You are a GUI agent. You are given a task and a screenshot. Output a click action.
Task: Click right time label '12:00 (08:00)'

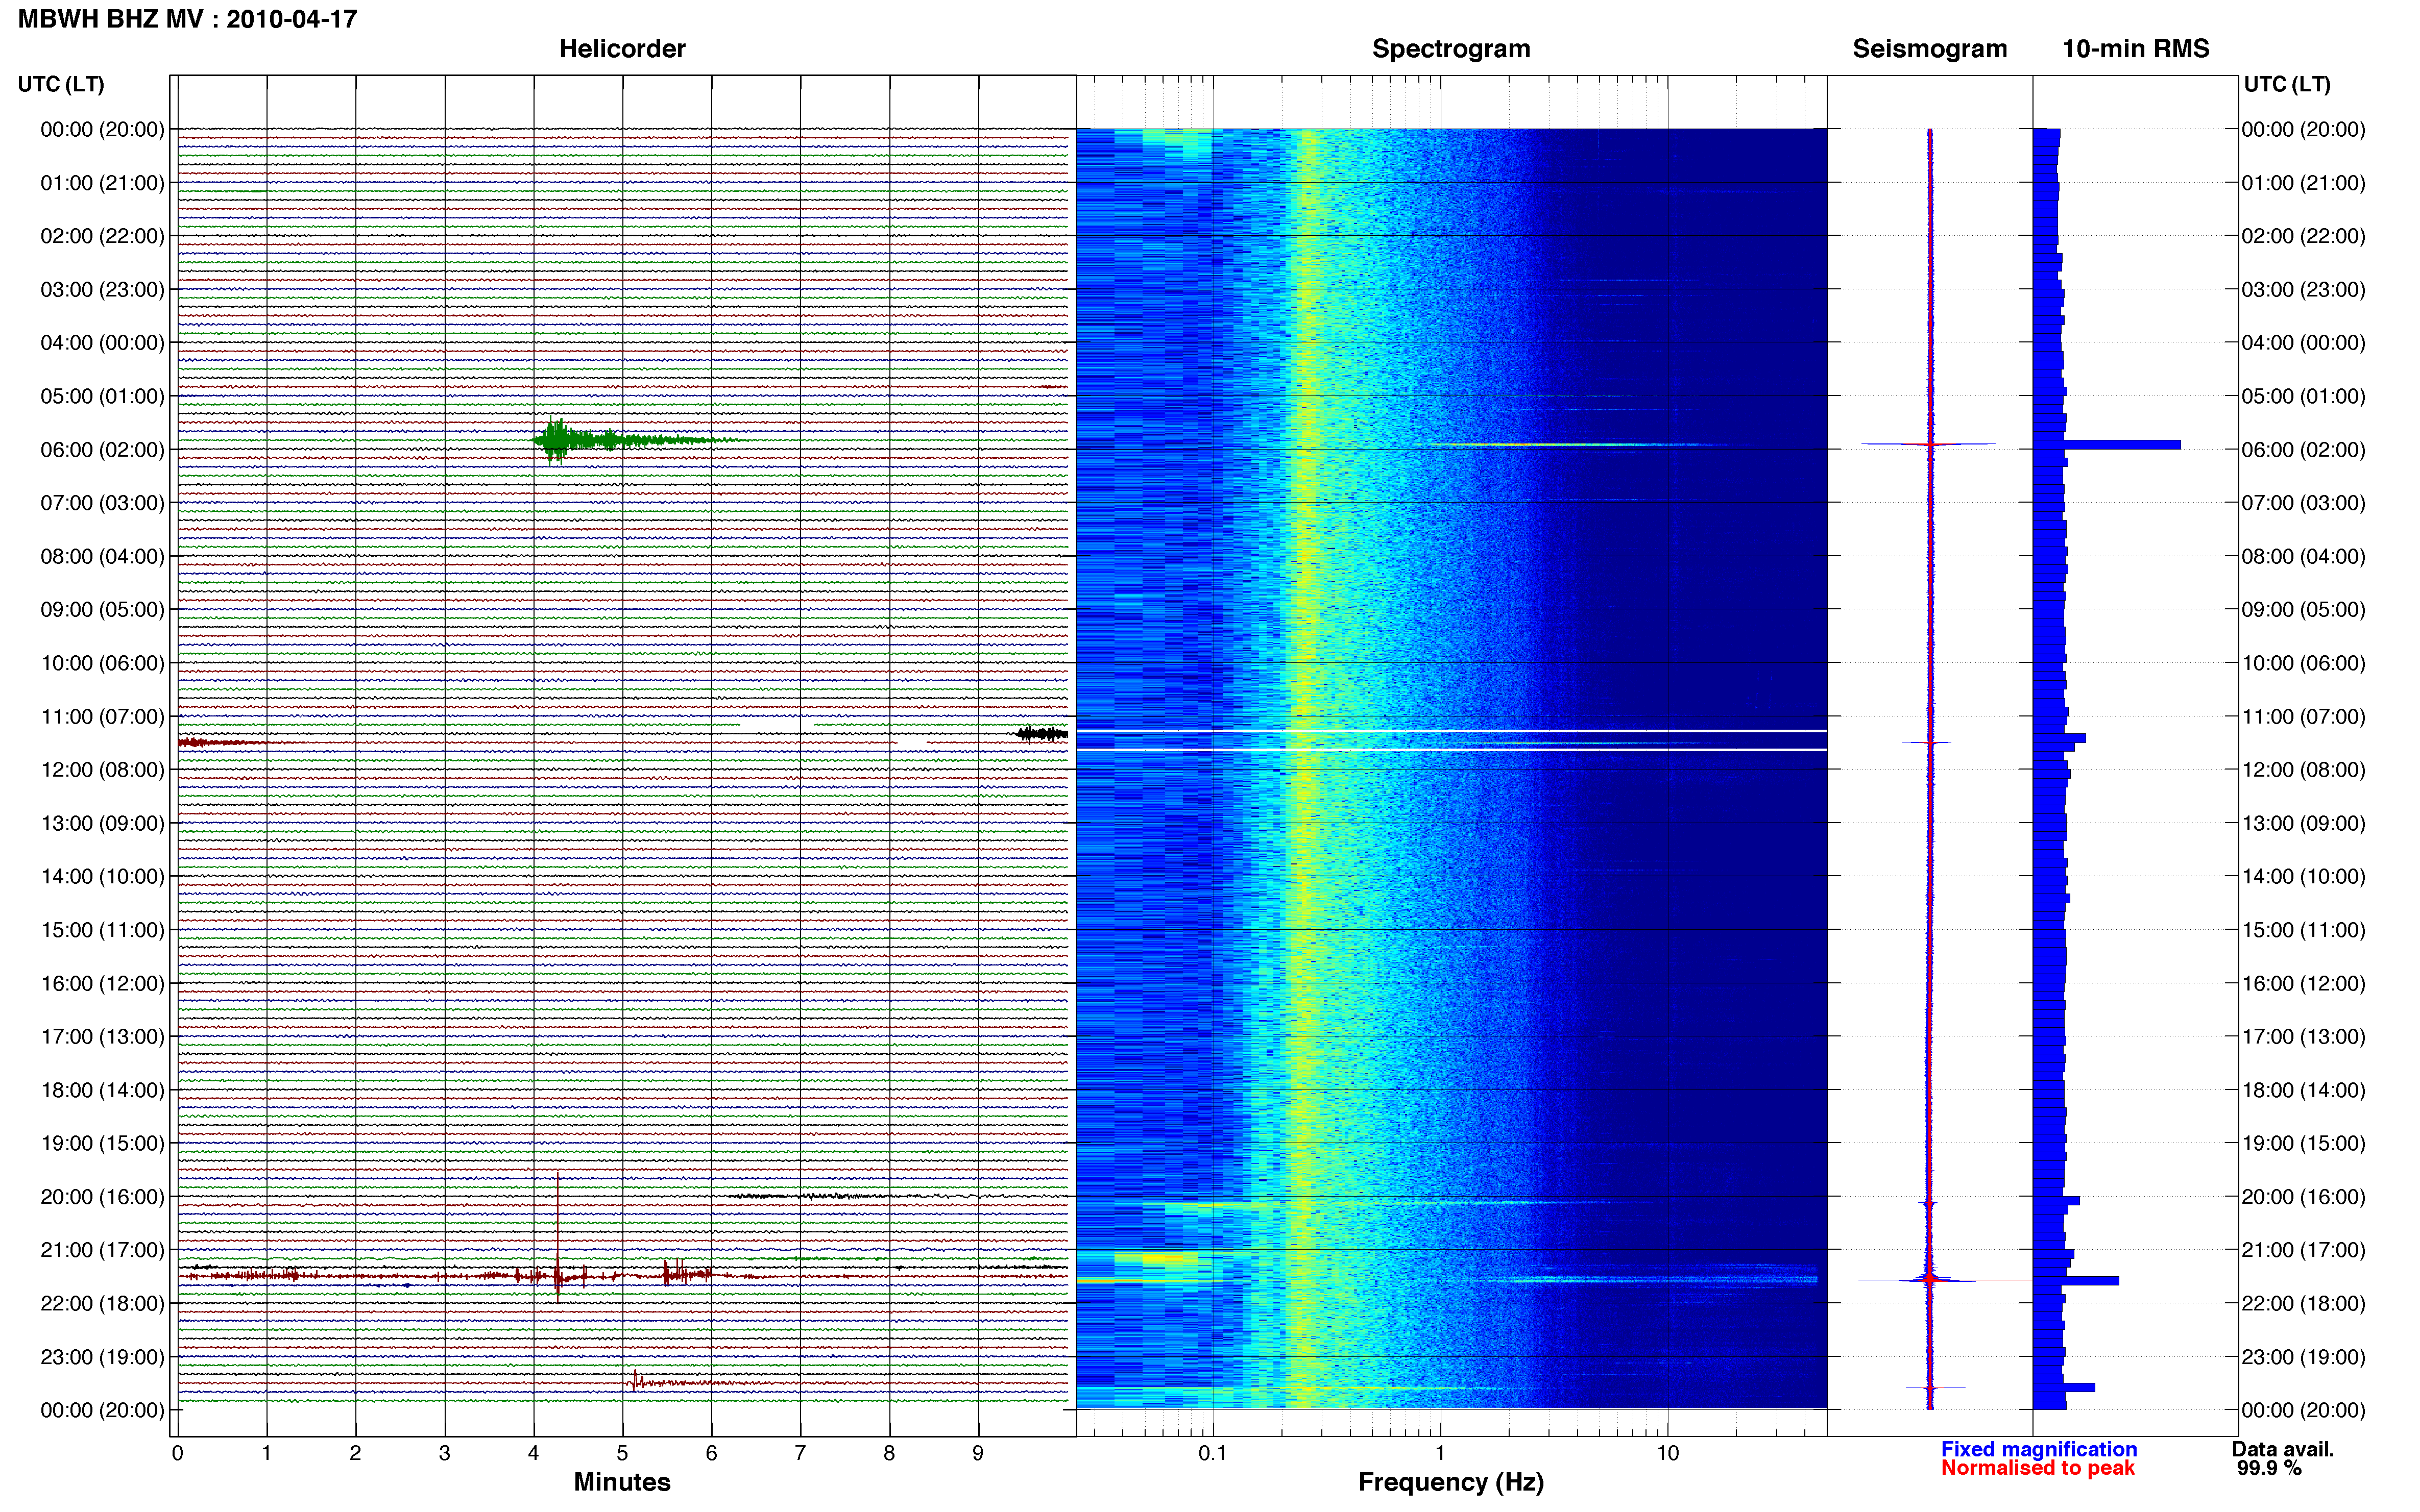pos(2304,770)
